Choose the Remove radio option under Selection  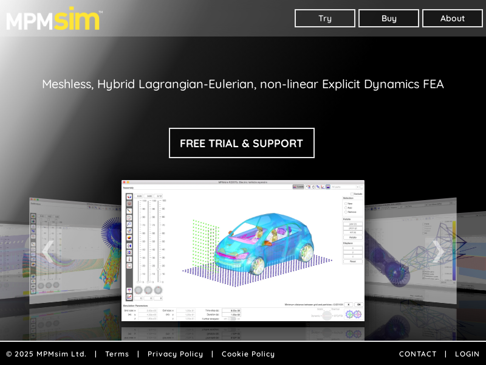tap(346, 212)
